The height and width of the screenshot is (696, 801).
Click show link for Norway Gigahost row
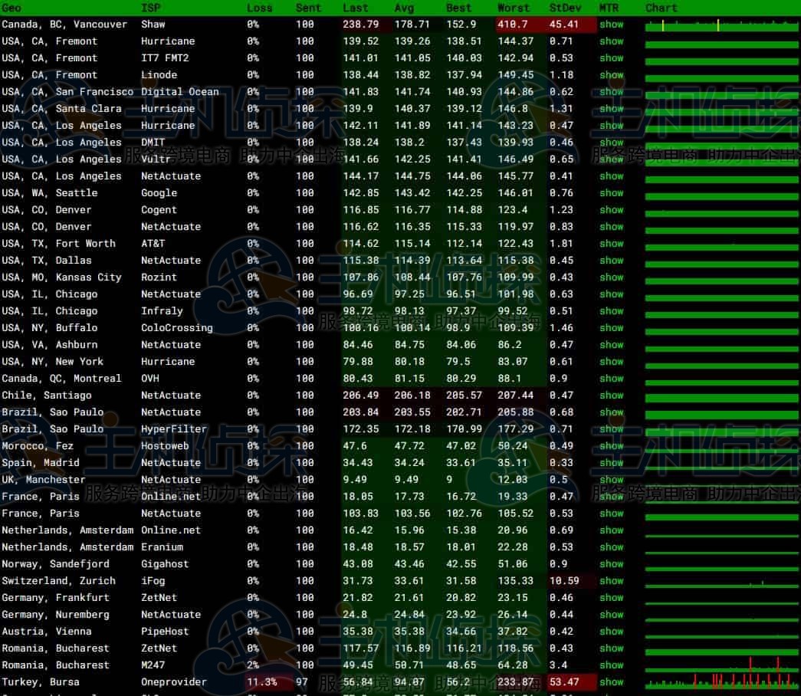[611, 564]
